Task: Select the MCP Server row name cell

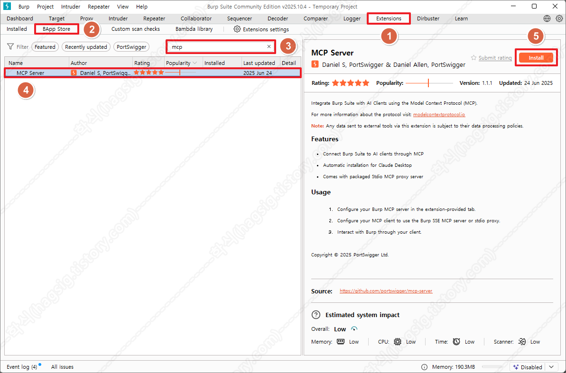Action: point(30,73)
